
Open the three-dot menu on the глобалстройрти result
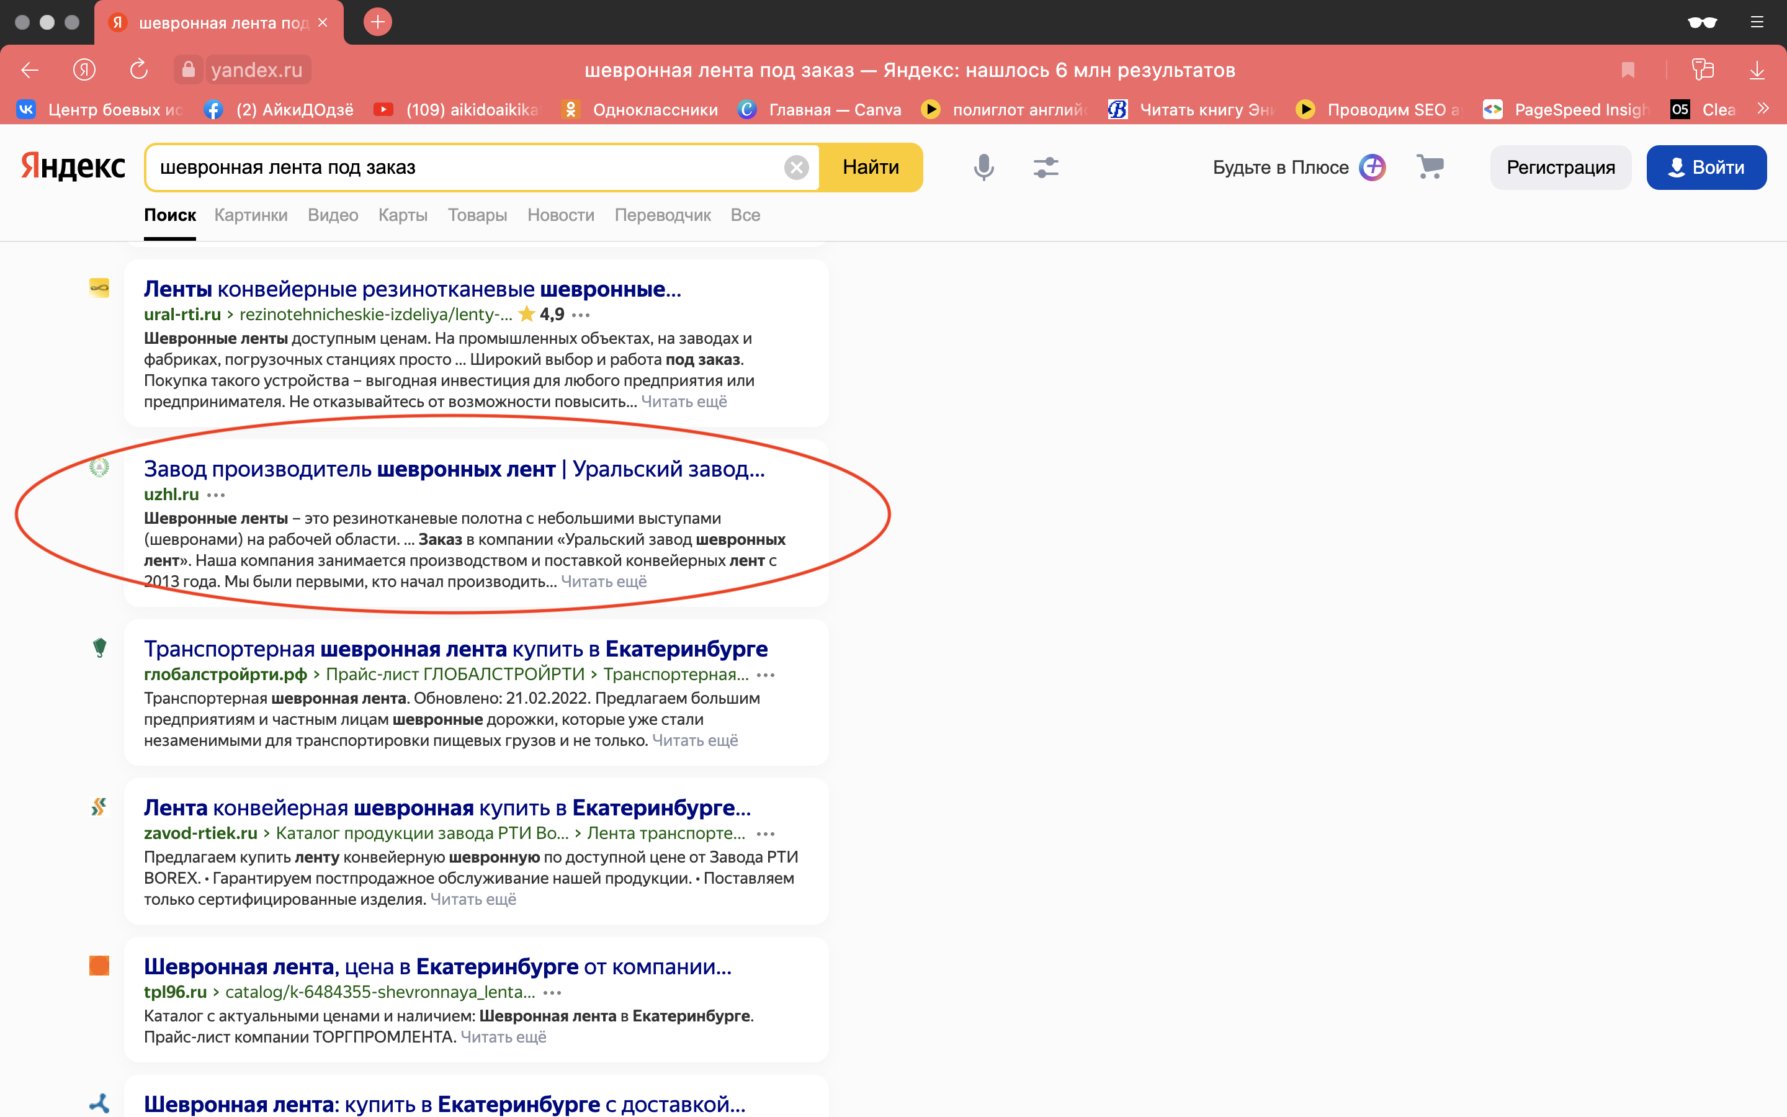767,675
